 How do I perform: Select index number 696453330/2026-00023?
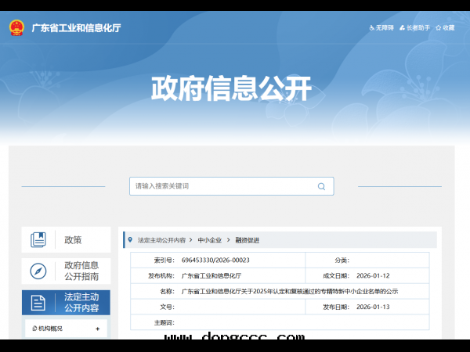coord(215,260)
